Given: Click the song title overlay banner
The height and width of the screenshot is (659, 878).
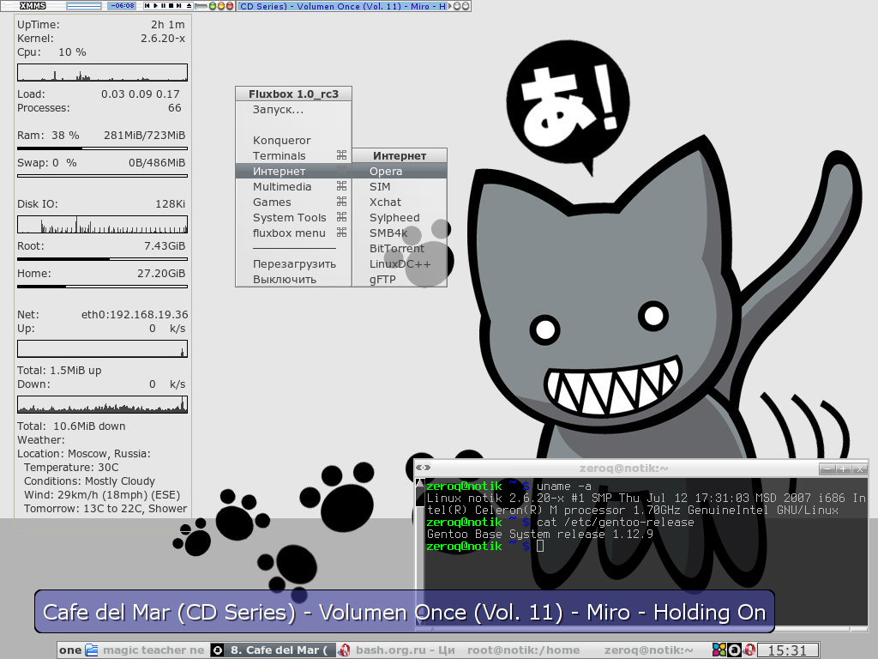Looking at the screenshot, I should [405, 611].
